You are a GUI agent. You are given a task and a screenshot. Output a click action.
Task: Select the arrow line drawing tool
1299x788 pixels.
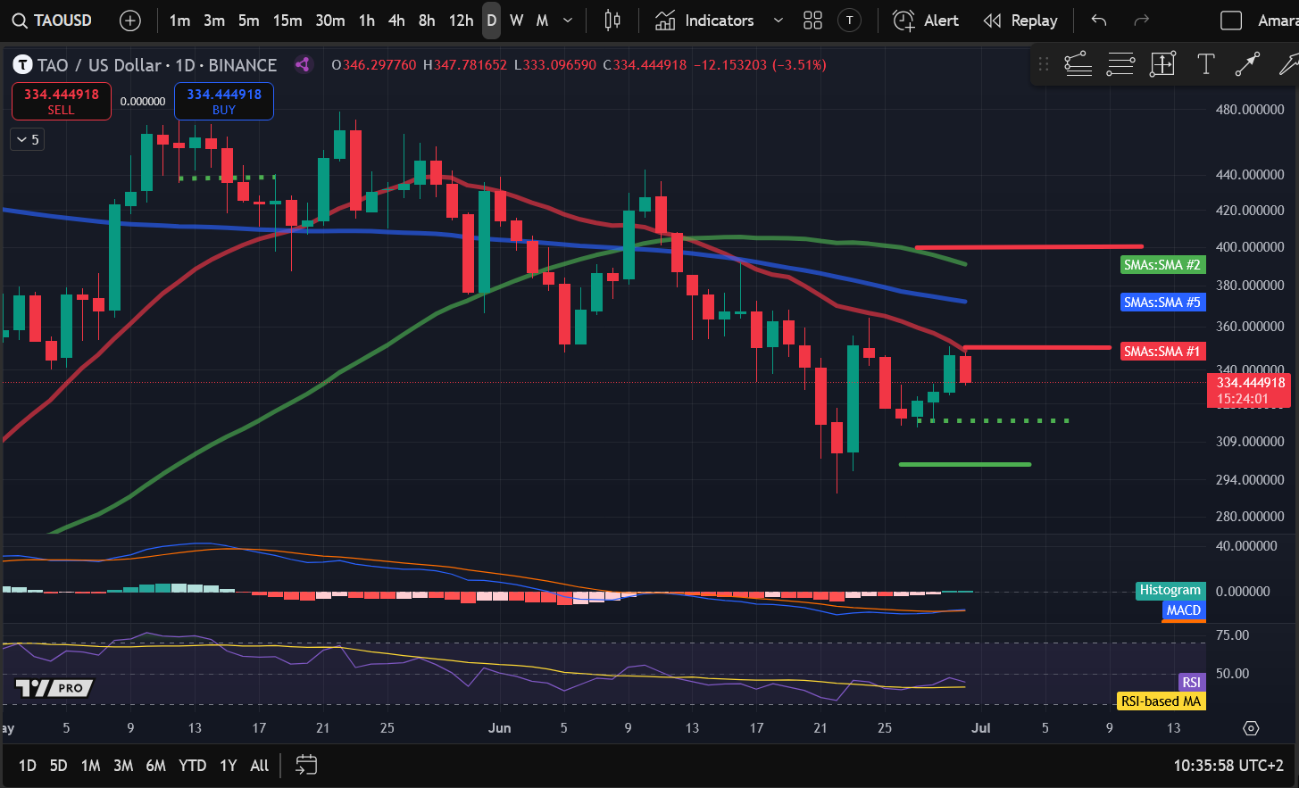click(x=1247, y=64)
